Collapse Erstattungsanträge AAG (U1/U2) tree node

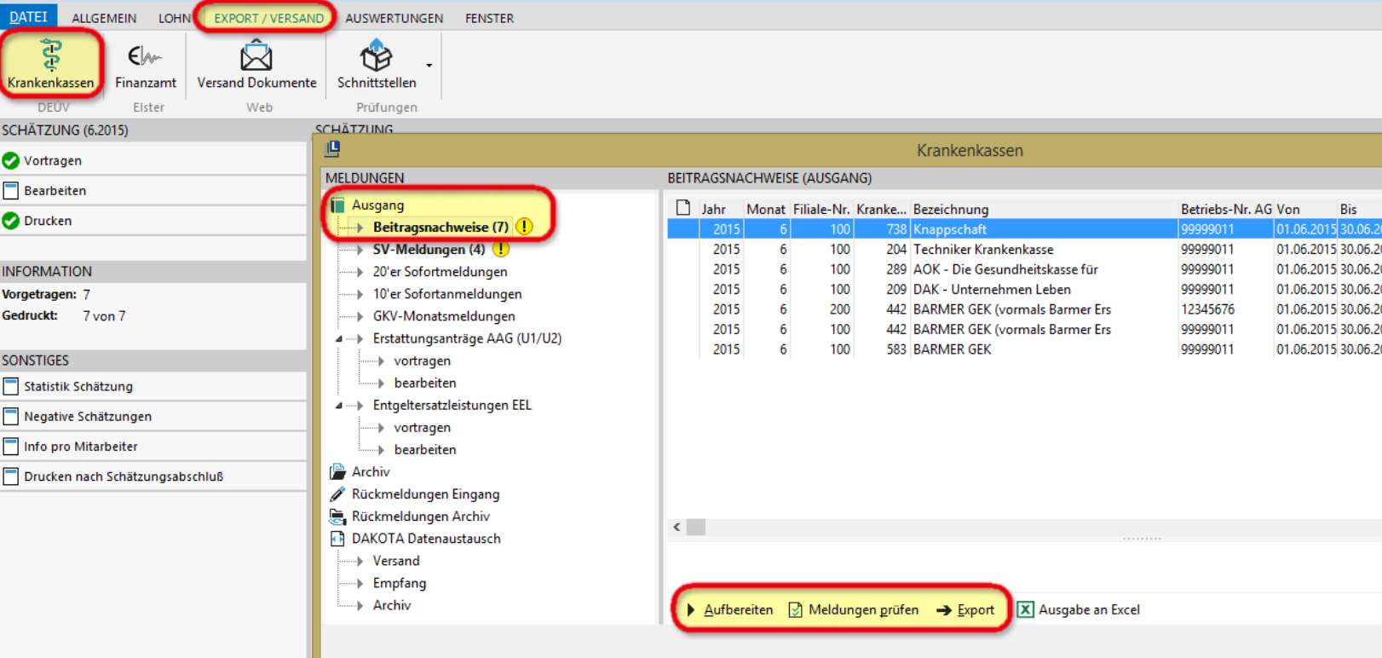339,338
